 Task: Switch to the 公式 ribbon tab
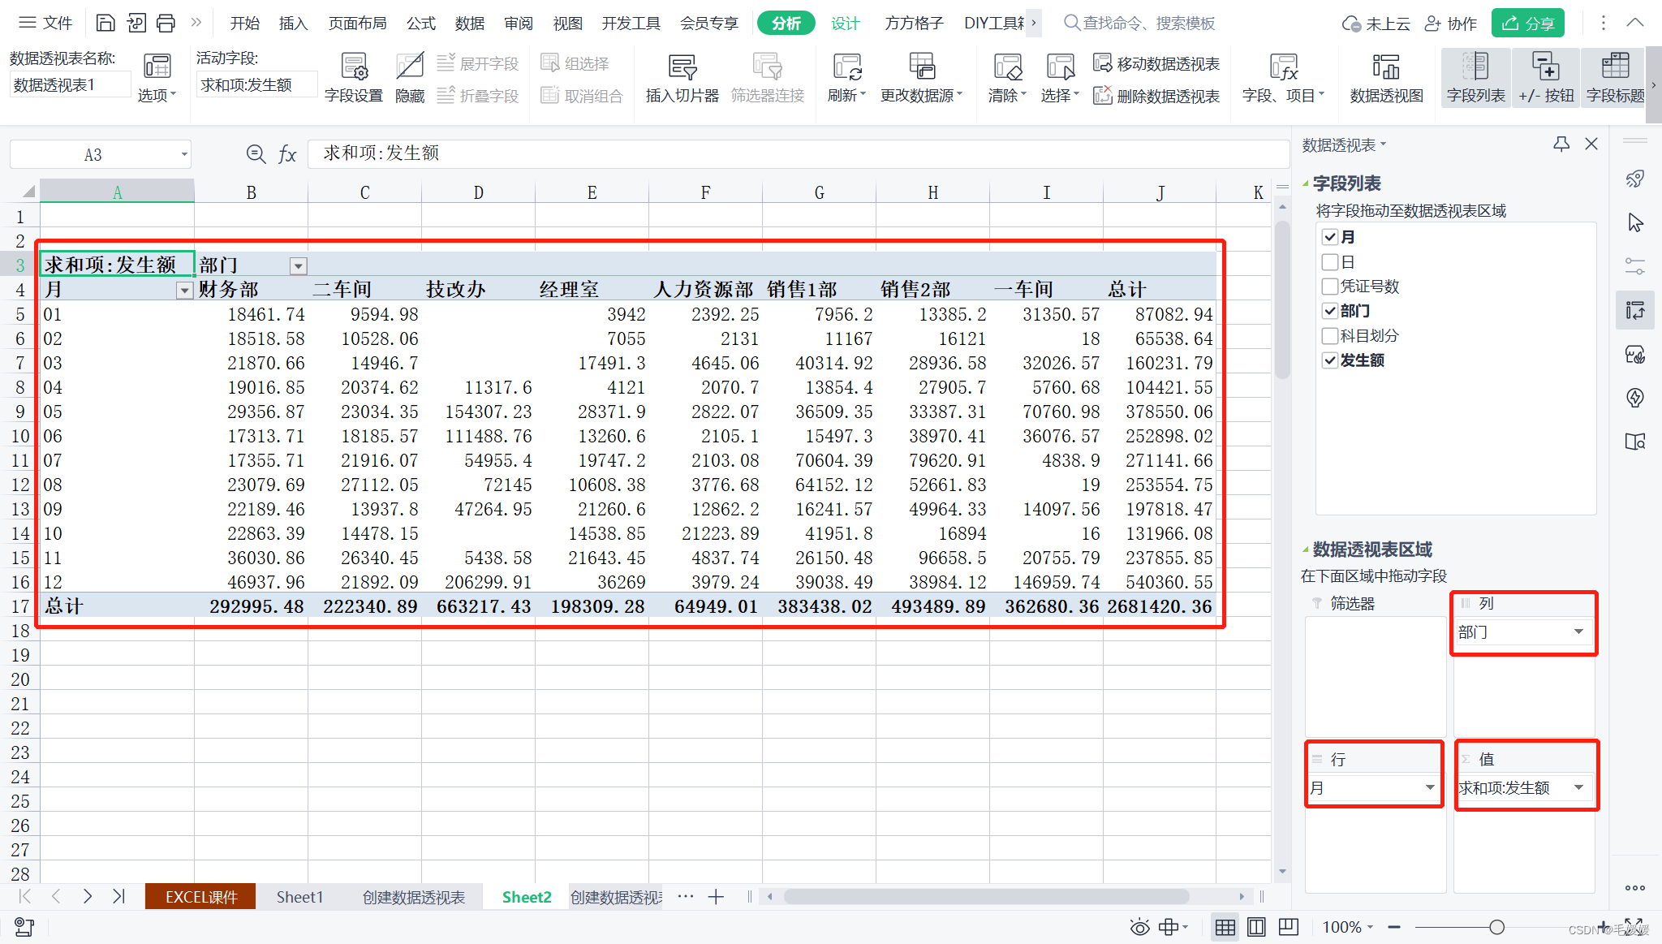click(x=421, y=23)
